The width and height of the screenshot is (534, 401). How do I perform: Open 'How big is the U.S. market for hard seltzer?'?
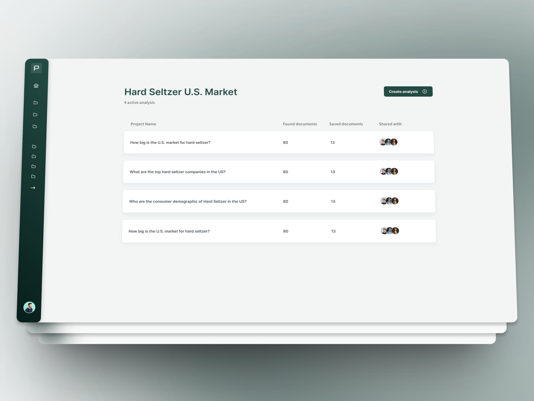pos(170,142)
